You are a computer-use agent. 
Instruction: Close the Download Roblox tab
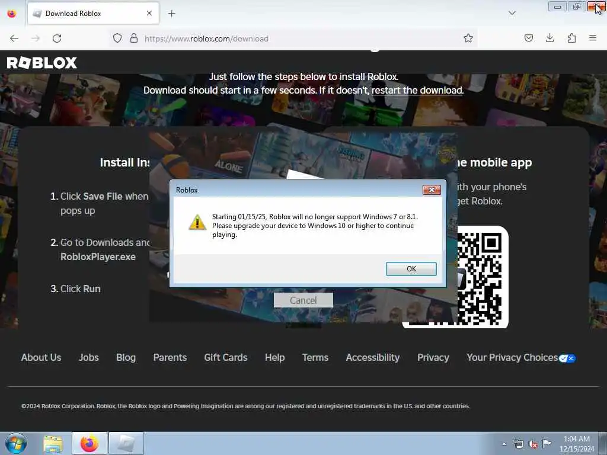(149, 14)
